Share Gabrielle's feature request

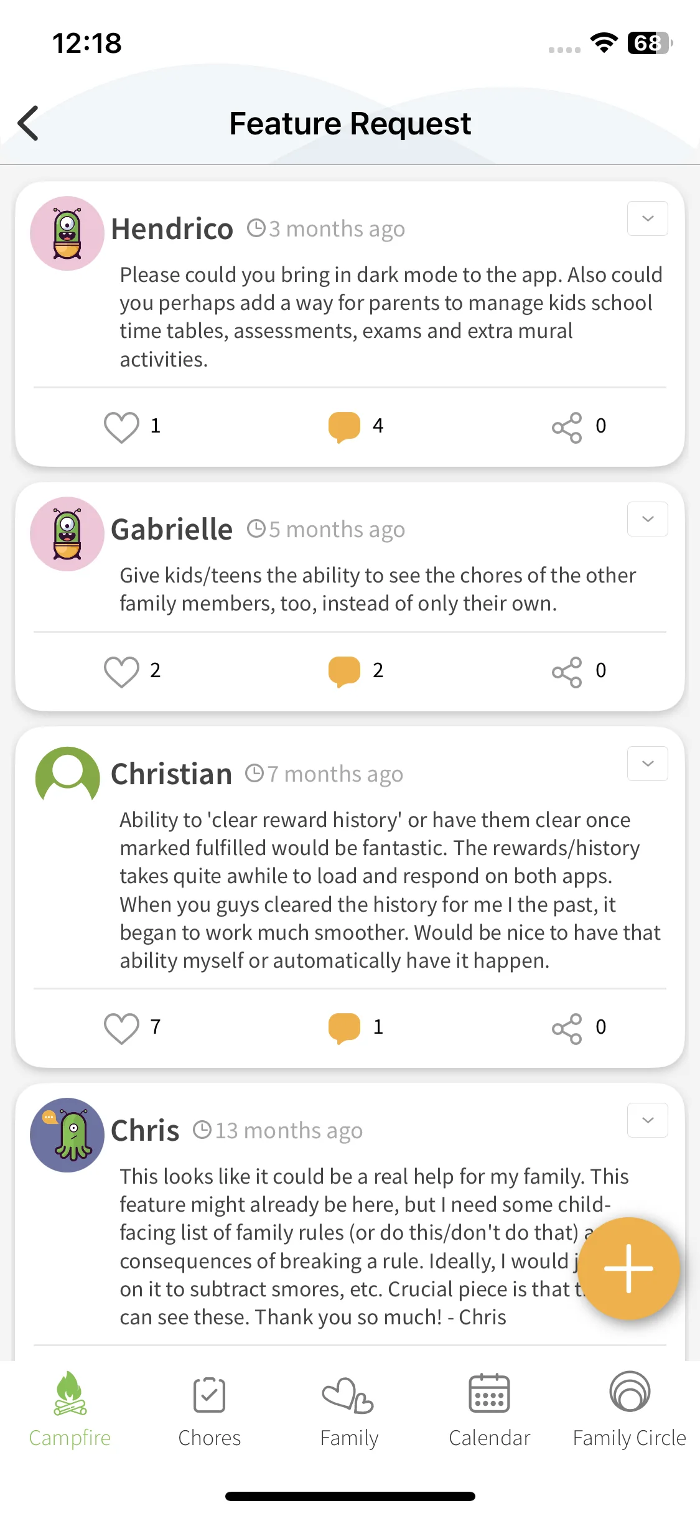point(567,672)
